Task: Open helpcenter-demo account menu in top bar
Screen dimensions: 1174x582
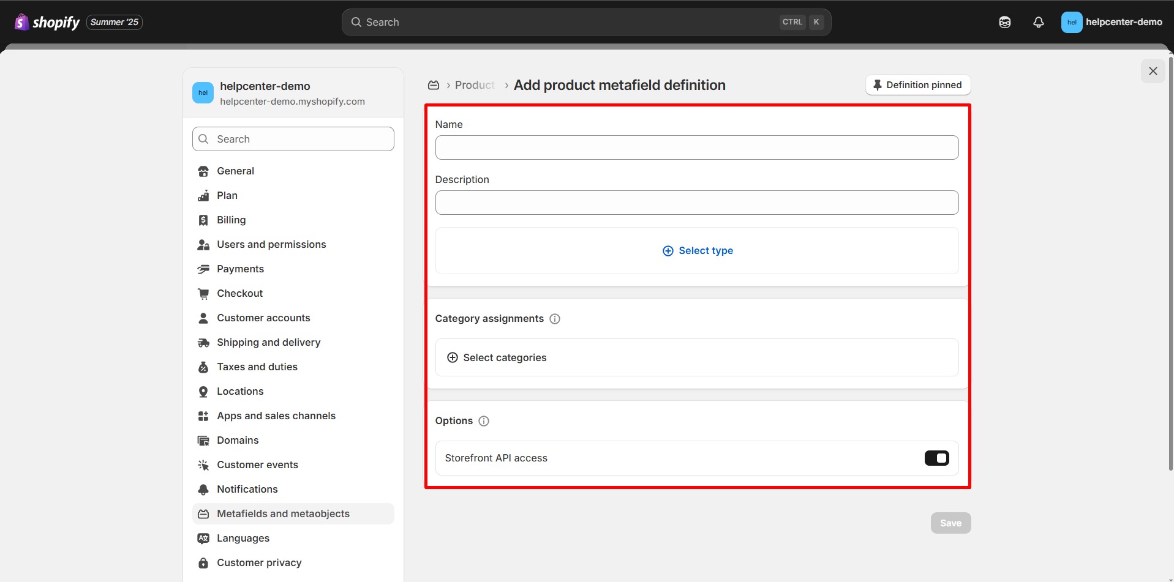Action: 1111,23
